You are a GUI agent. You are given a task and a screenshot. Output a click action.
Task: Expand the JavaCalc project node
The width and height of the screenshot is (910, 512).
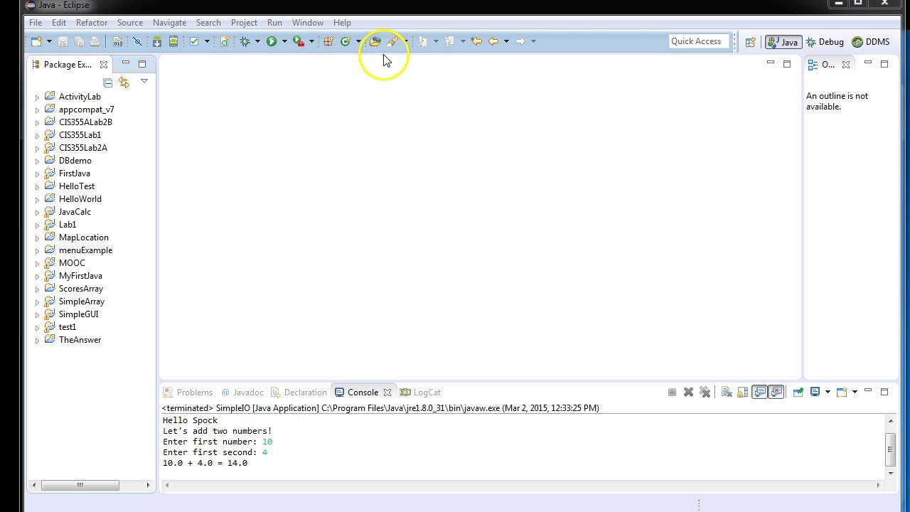coord(38,212)
